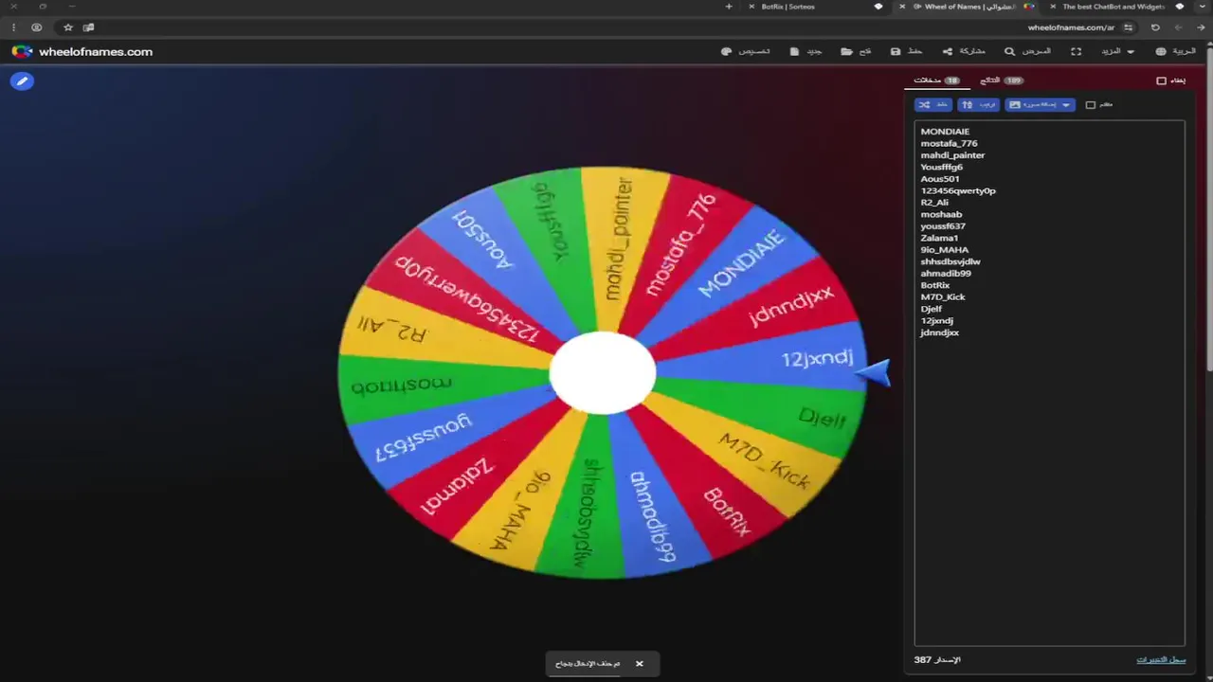
Task: Bookmark the page with star icon
Action: coord(67,27)
